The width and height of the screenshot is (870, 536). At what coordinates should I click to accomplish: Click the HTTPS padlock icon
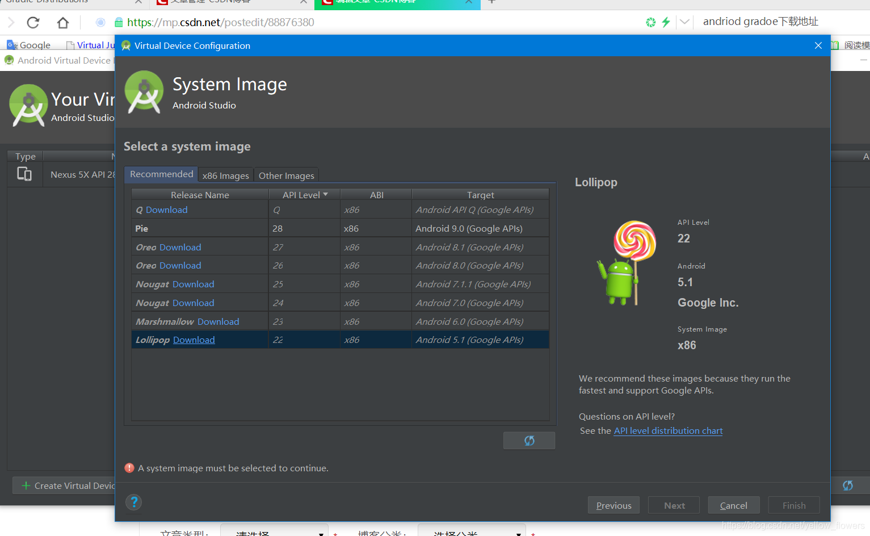click(119, 22)
